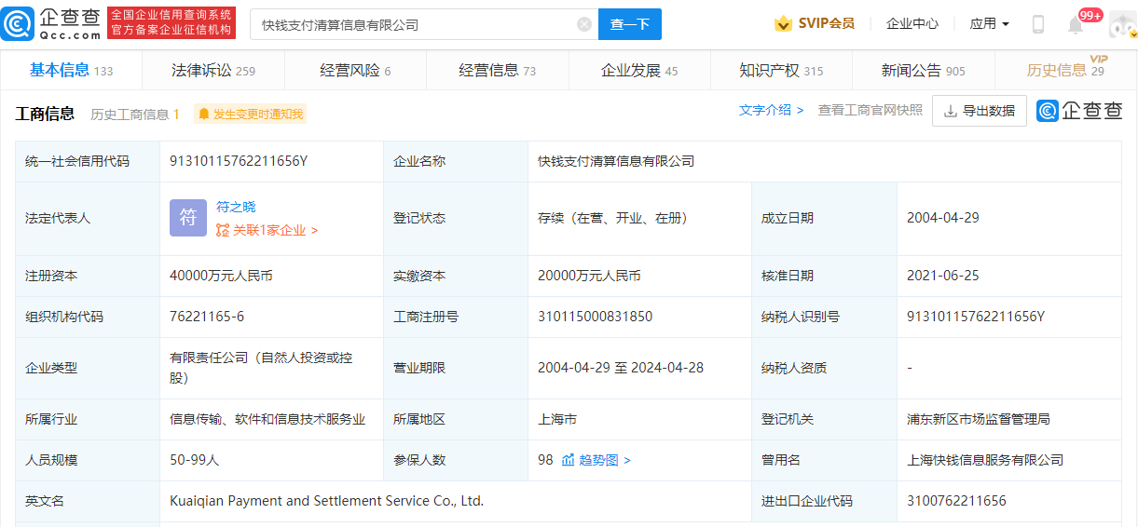Expand the 文字介绍 link
The width and height of the screenshot is (1138, 527).
coord(771,110)
